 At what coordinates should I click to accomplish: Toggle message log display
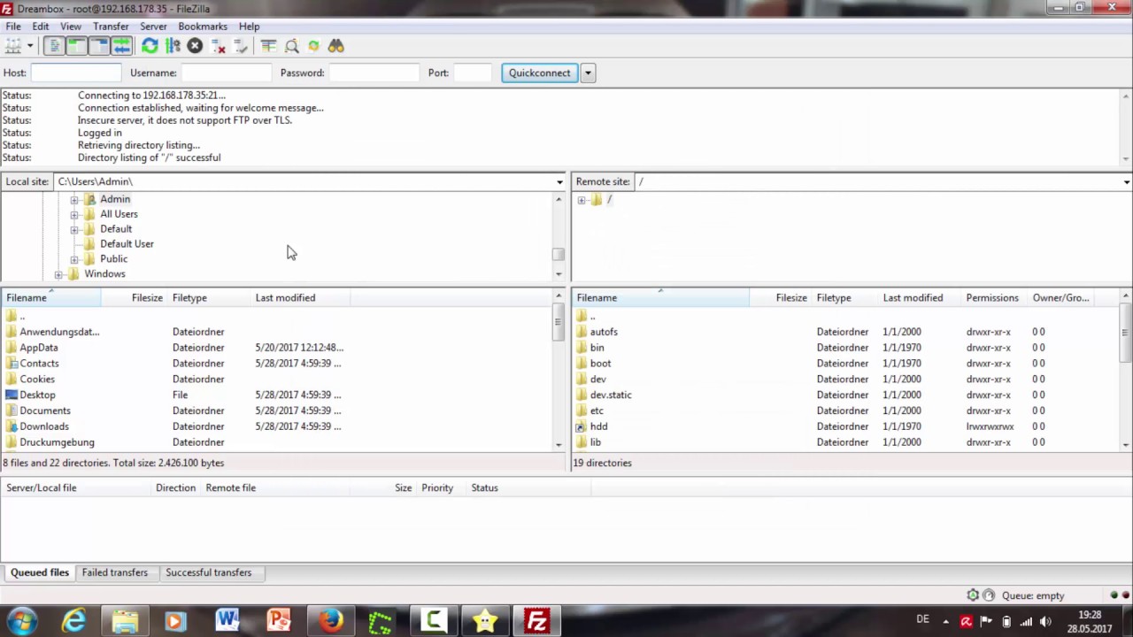[54, 46]
